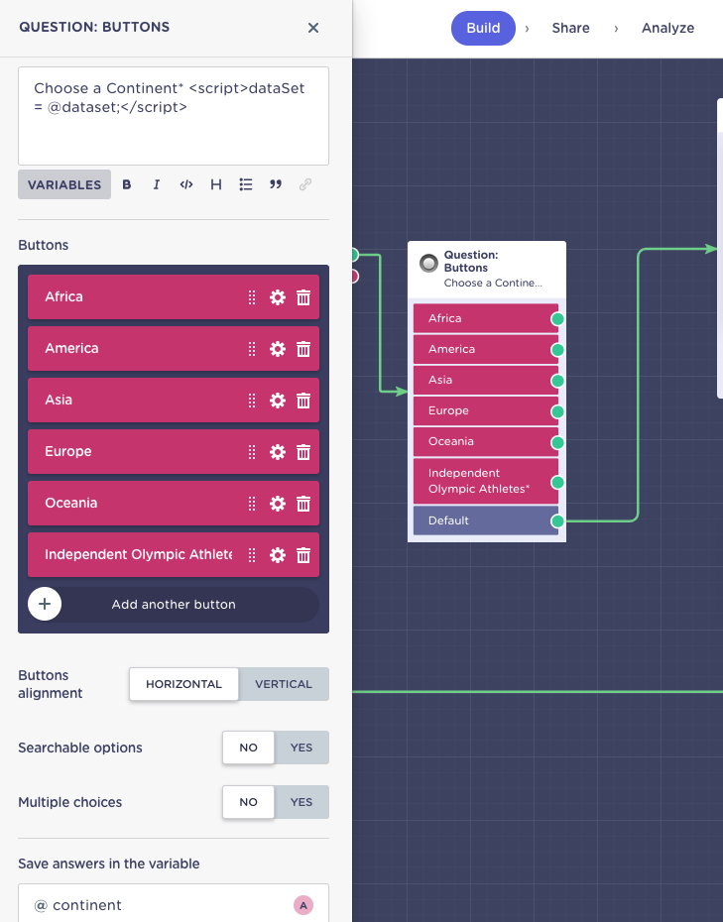Switch to the Share tab

pos(570,28)
